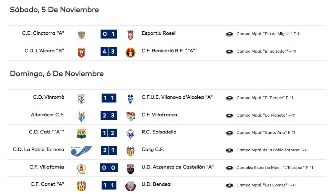Click the R.C. Salsadella striped crest
This screenshot has height=194, width=332.
point(131,134)
